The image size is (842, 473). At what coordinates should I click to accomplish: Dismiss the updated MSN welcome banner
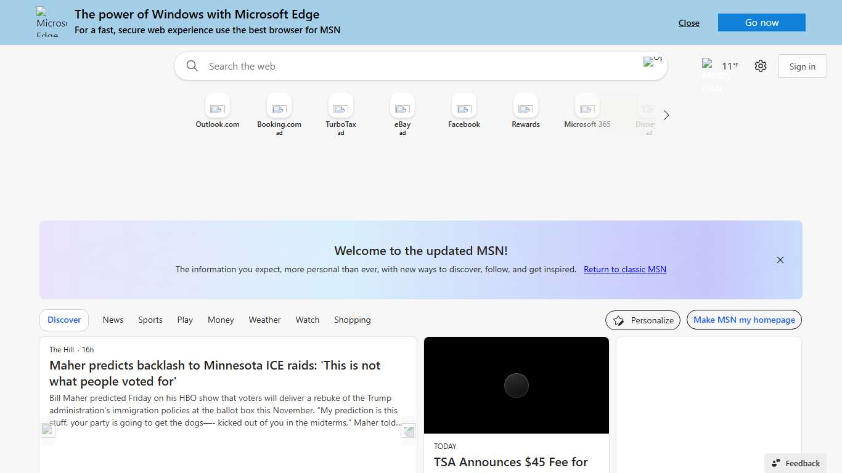point(780,260)
